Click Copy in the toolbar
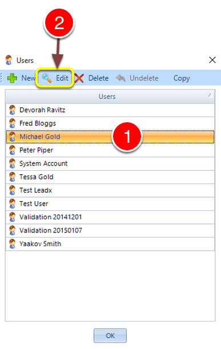The height and width of the screenshot is (349, 221). 182,78
